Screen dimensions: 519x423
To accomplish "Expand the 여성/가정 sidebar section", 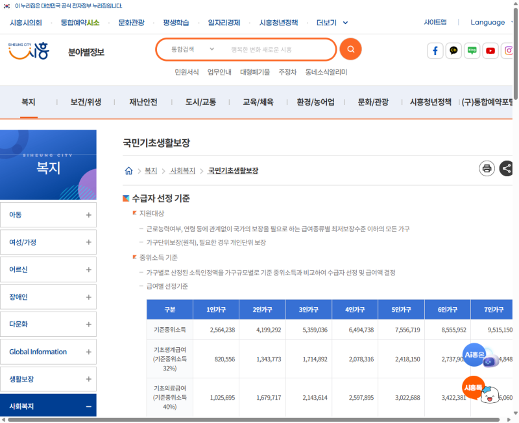I will click(x=48, y=242).
